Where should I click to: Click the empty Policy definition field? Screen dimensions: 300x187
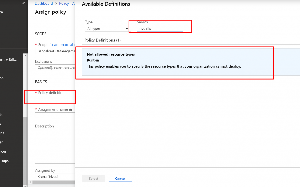point(55,99)
